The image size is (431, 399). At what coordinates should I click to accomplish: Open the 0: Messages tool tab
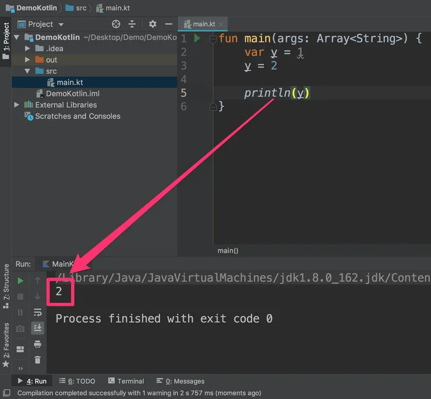[x=181, y=381]
